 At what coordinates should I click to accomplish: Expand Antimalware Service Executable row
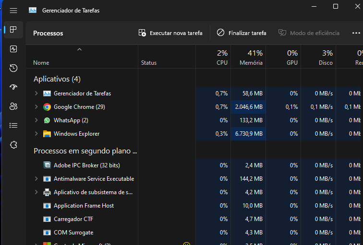pyautogui.click(x=36, y=178)
